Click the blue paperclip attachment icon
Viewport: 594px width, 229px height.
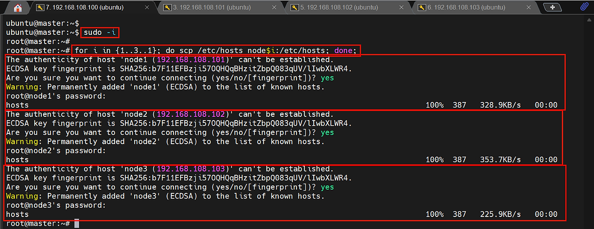[x=584, y=7]
